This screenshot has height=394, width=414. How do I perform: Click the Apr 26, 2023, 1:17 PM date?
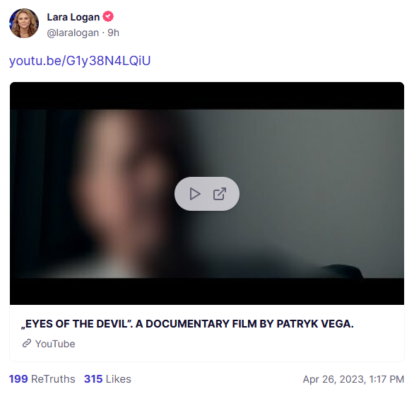(x=353, y=379)
